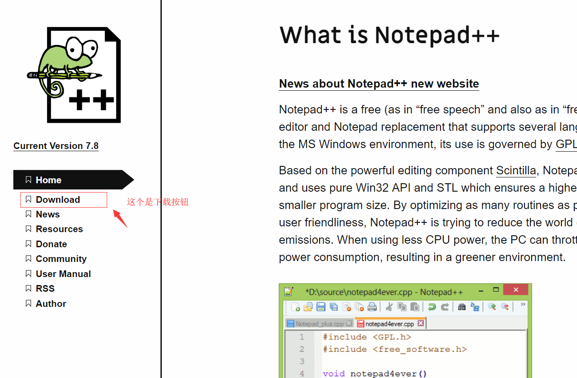Click the New Document toolbar icon

point(296,306)
